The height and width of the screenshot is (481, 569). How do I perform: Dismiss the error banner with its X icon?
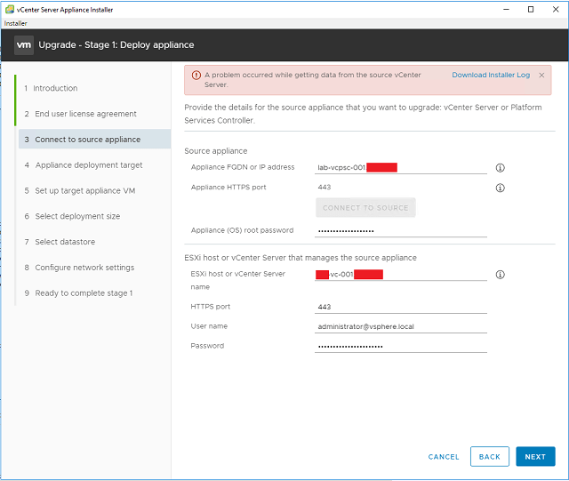(541, 76)
